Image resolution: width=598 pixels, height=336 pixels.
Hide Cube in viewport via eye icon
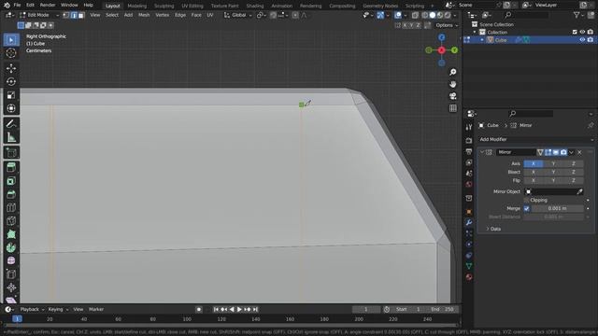click(x=582, y=39)
